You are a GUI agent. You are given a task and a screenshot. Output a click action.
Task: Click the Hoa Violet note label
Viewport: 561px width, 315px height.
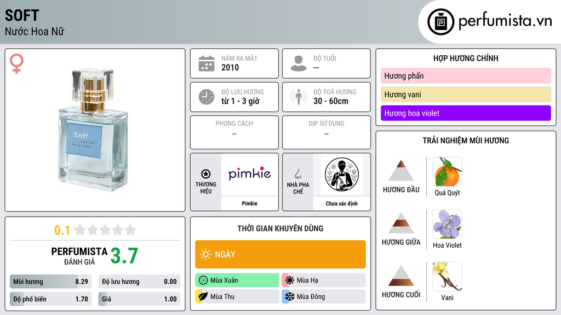(447, 245)
